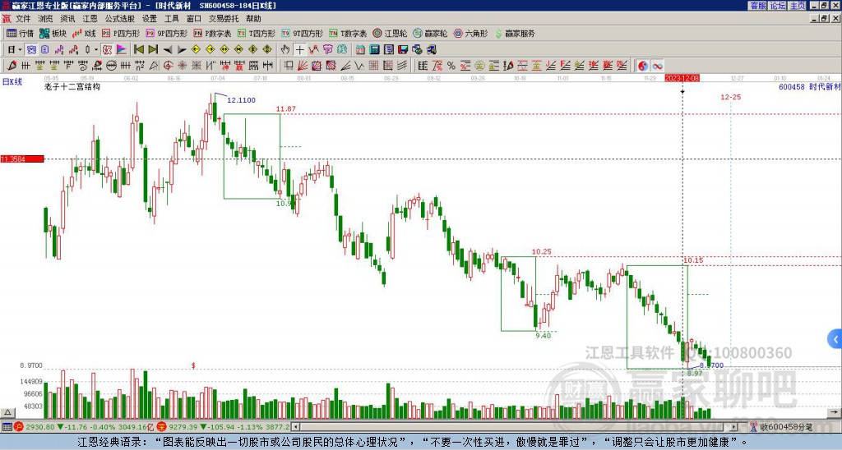Toggle the 权 price adjustment button
This screenshot has width=842, height=450.
pyautogui.click(x=107, y=49)
